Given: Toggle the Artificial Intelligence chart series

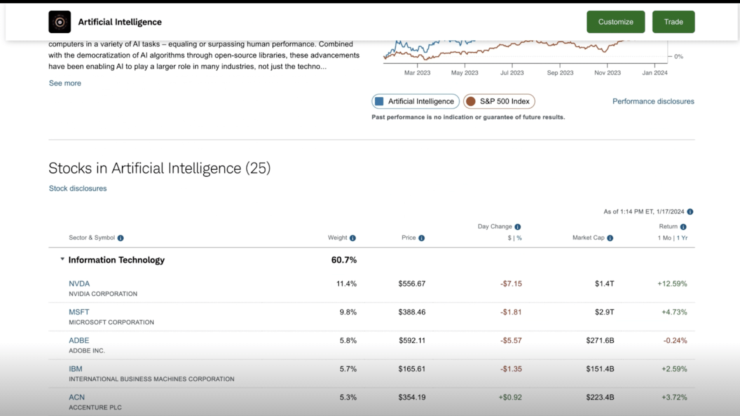Looking at the screenshot, I should 415,101.
